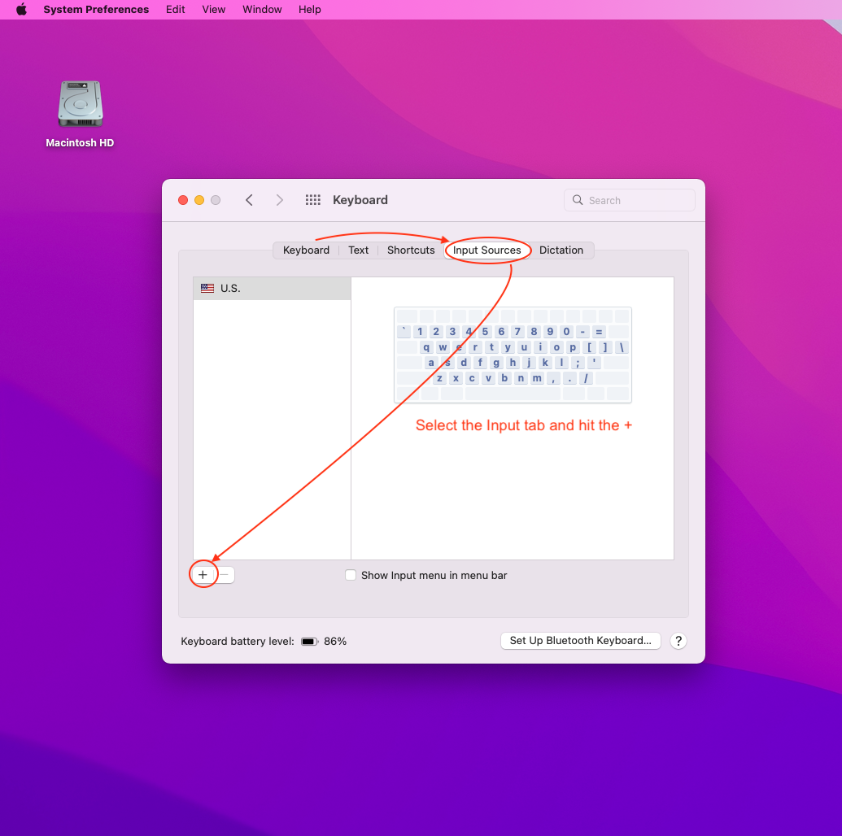This screenshot has height=836, width=842.
Task: Switch to the Text tab
Action: point(358,250)
